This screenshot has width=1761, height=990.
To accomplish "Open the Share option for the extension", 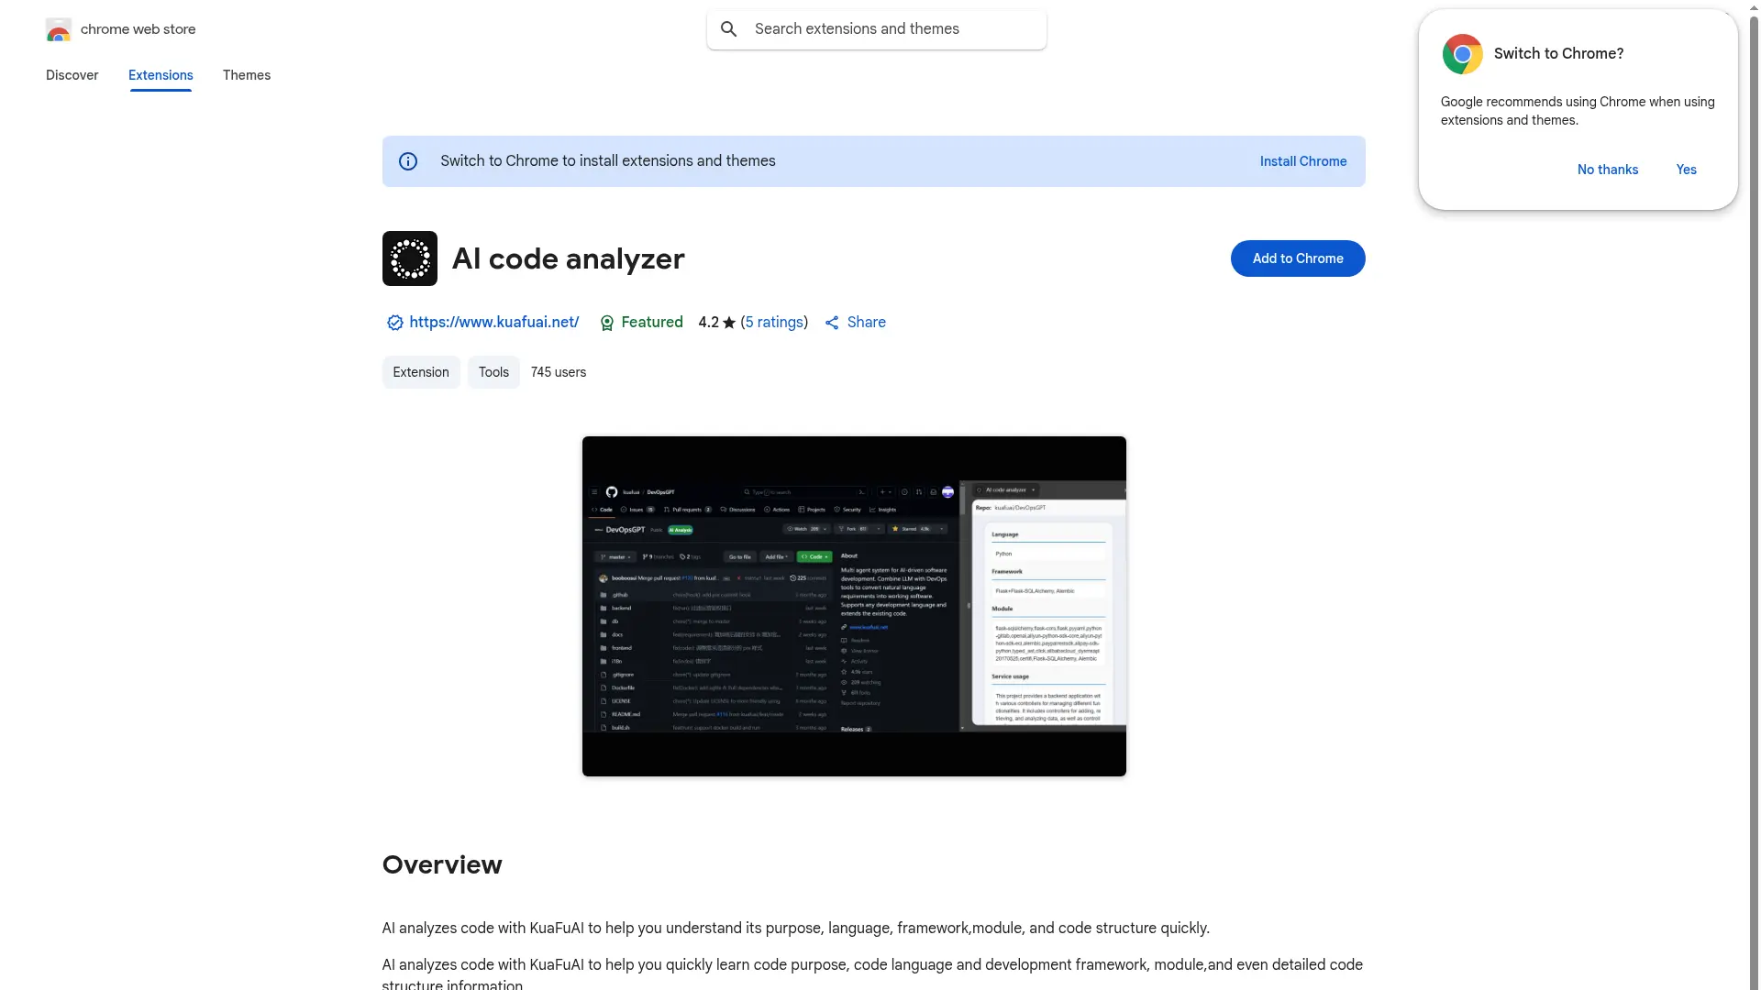I will [x=855, y=322].
